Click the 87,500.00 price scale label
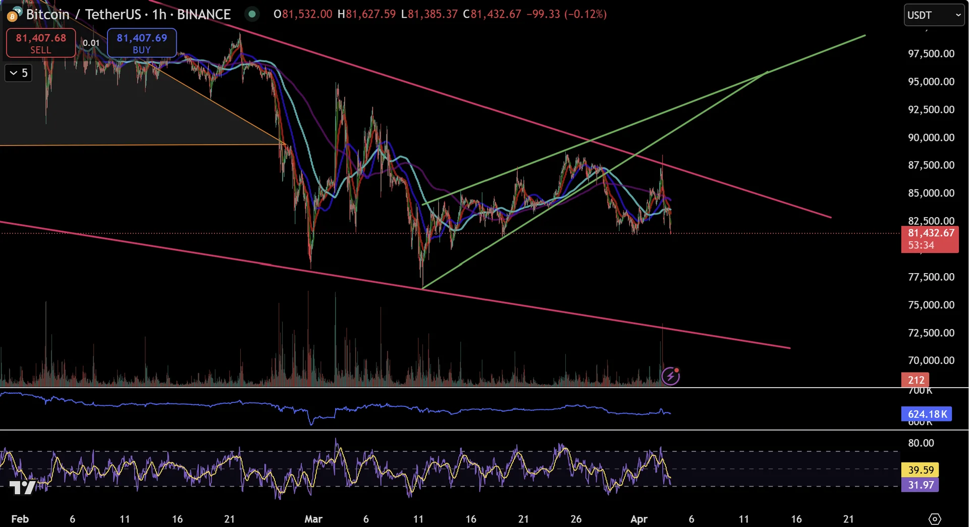Screen dimensions: 969x527 tap(931, 165)
